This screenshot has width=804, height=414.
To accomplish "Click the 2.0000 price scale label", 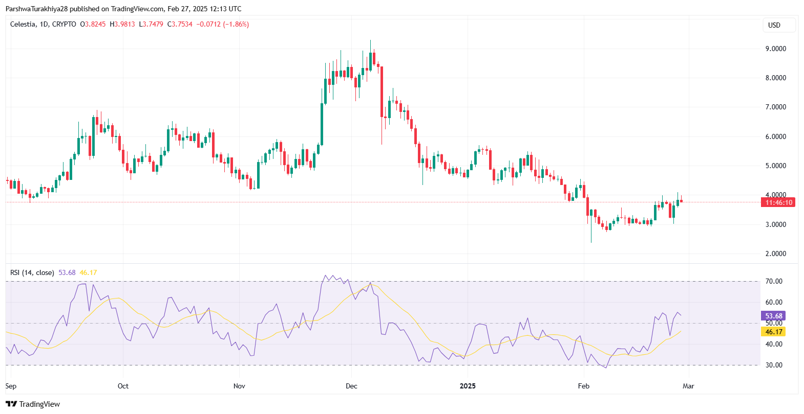I will (776, 254).
